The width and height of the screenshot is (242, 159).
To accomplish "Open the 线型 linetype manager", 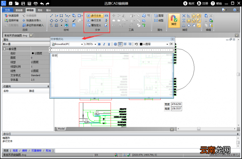I will point(159,21).
